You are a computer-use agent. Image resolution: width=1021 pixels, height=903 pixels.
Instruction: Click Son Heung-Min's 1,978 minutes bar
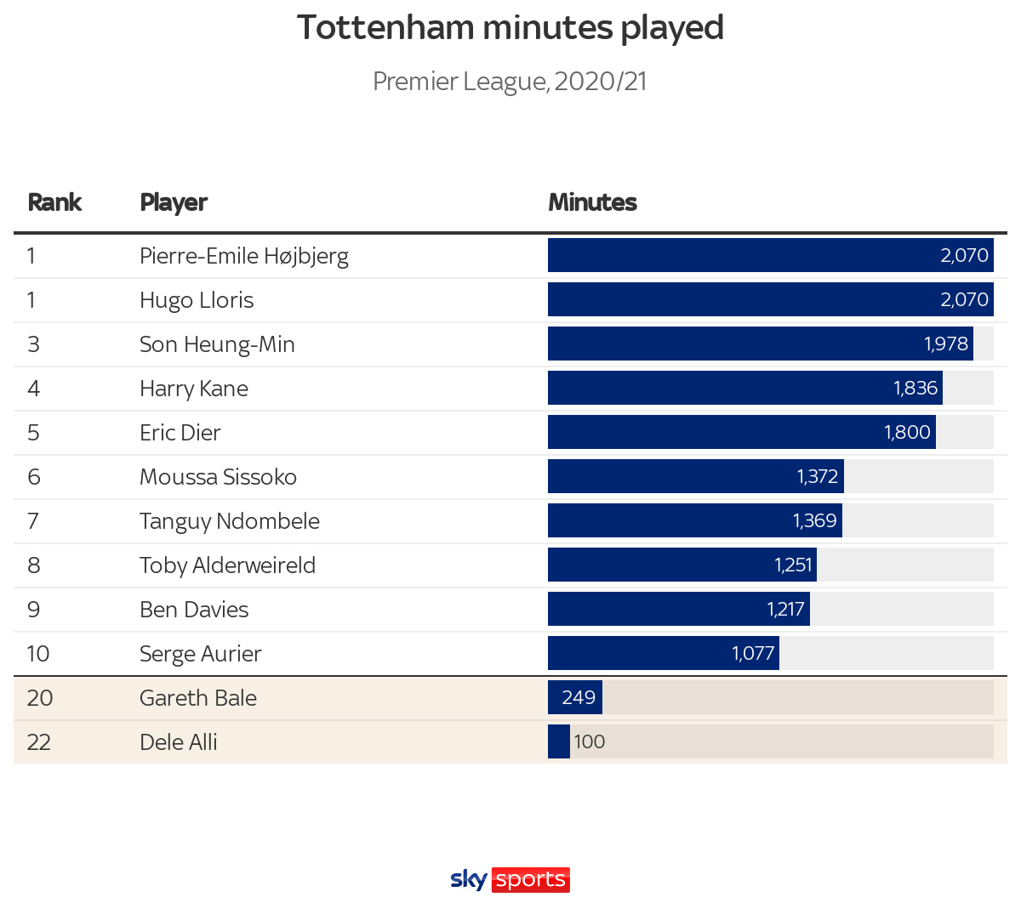pyautogui.click(x=761, y=344)
